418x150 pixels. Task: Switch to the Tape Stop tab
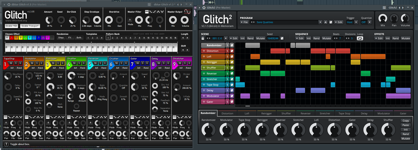coord(345,113)
